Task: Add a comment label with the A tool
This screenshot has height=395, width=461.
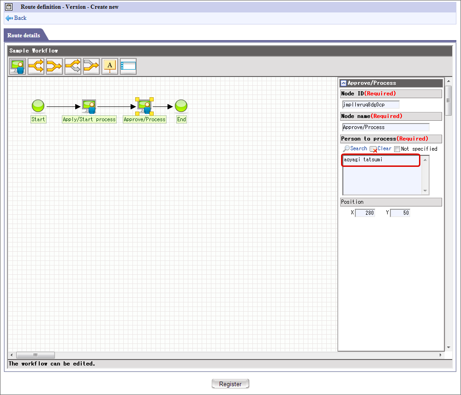Action: coord(110,66)
